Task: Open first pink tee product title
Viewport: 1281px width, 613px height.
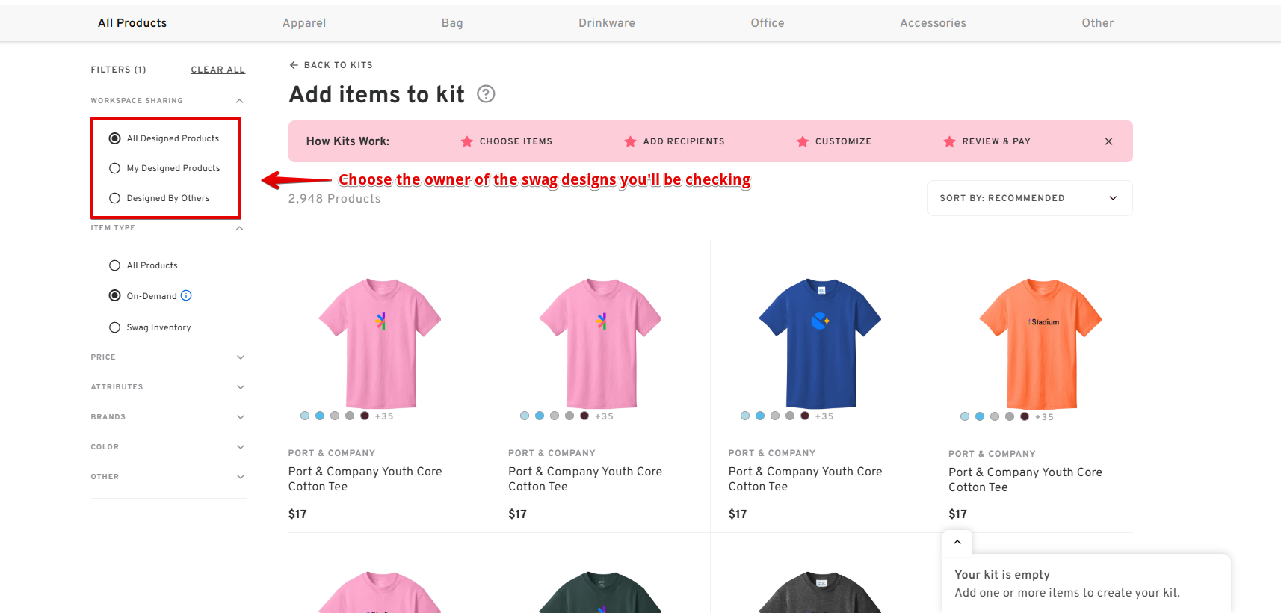Action: 365,479
